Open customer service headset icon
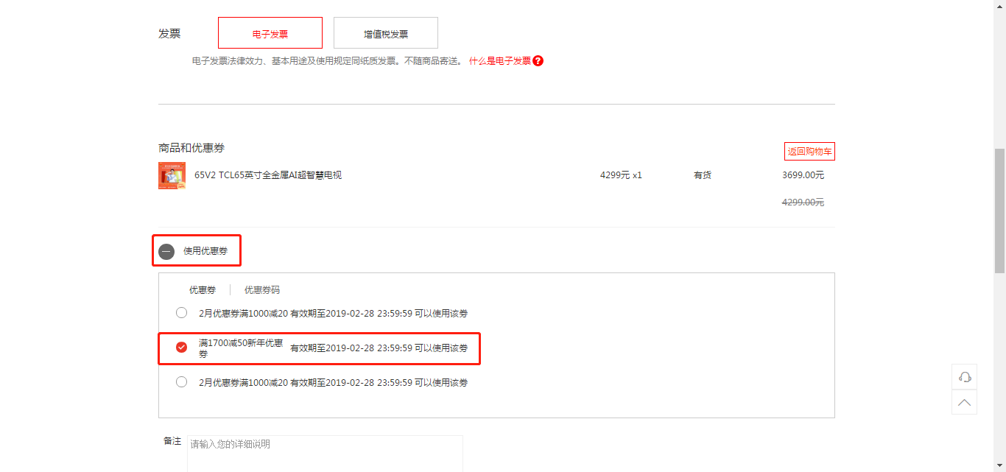Viewport: 1006px width, 472px height. 964,377
